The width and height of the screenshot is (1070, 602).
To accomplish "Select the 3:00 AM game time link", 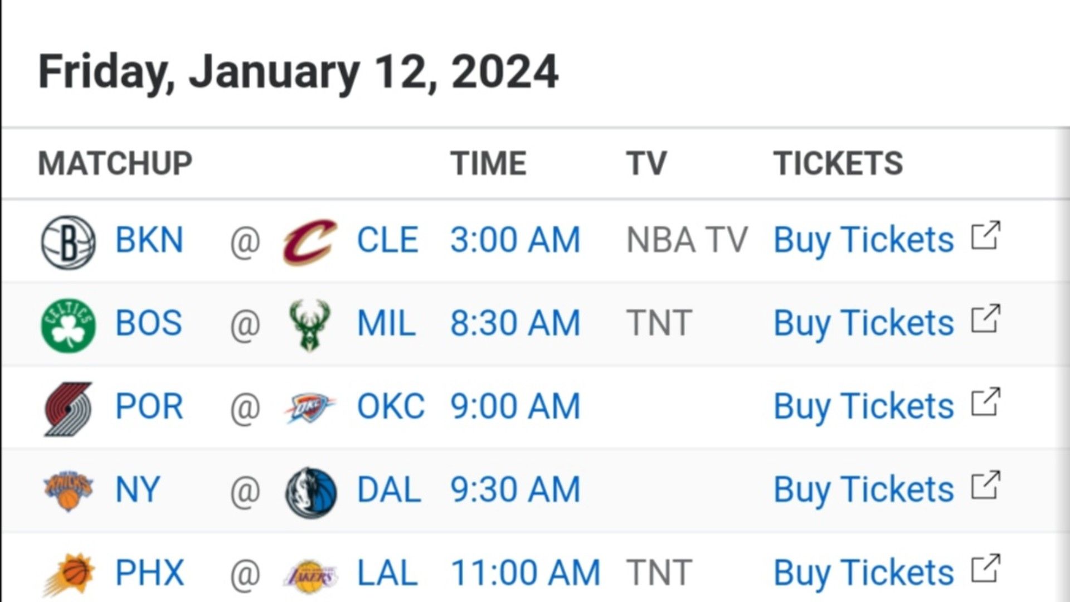I will coord(515,240).
